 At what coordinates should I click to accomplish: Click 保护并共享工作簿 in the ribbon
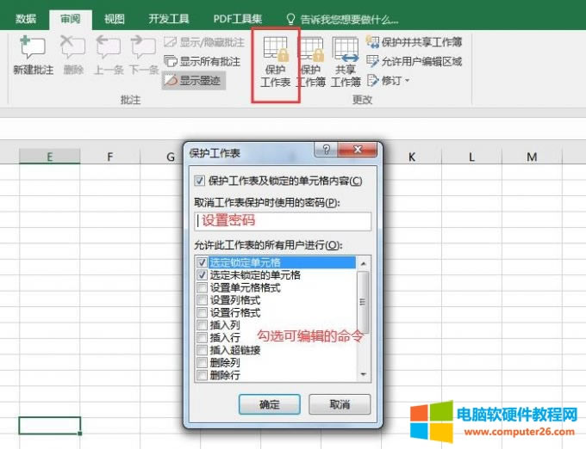click(415, 42)
